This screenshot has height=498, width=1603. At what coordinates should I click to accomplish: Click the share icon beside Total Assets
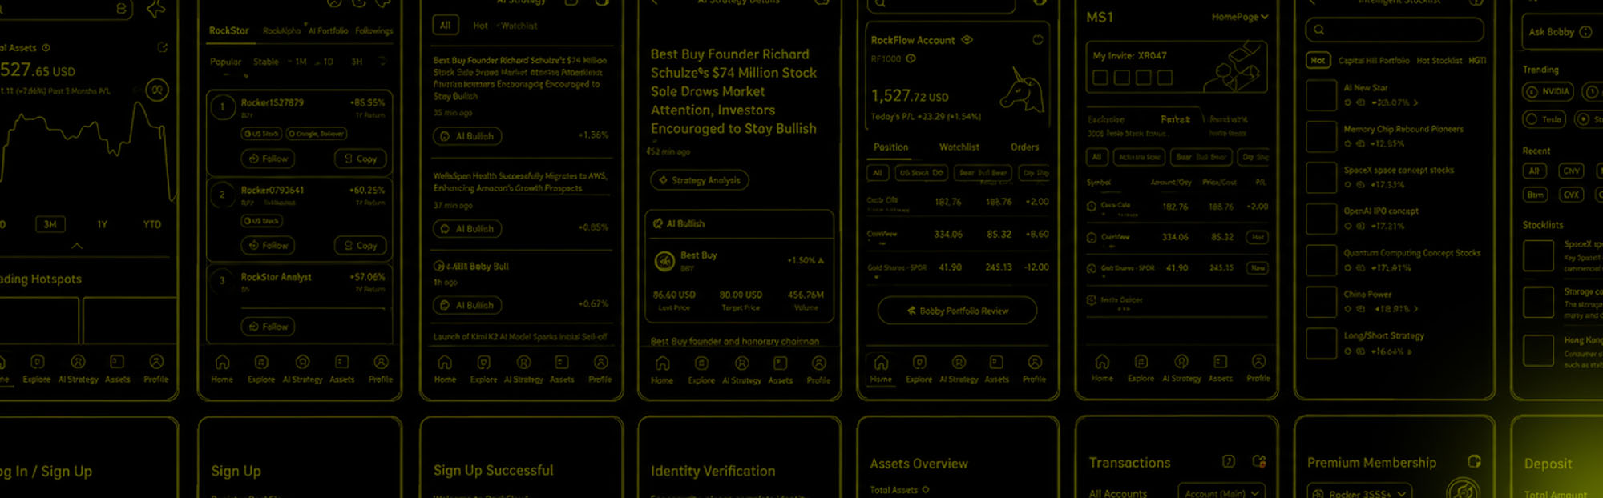(x=163, y=47)
